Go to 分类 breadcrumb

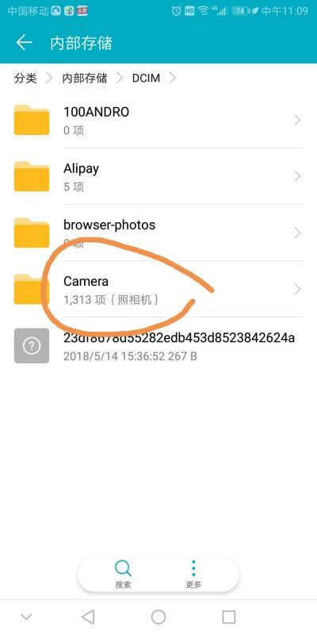coord(25,78)
